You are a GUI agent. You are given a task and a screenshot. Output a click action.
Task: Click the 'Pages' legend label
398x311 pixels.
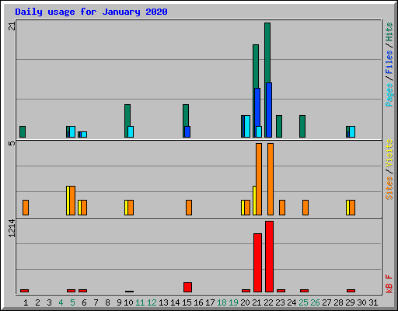click(389, 95)
